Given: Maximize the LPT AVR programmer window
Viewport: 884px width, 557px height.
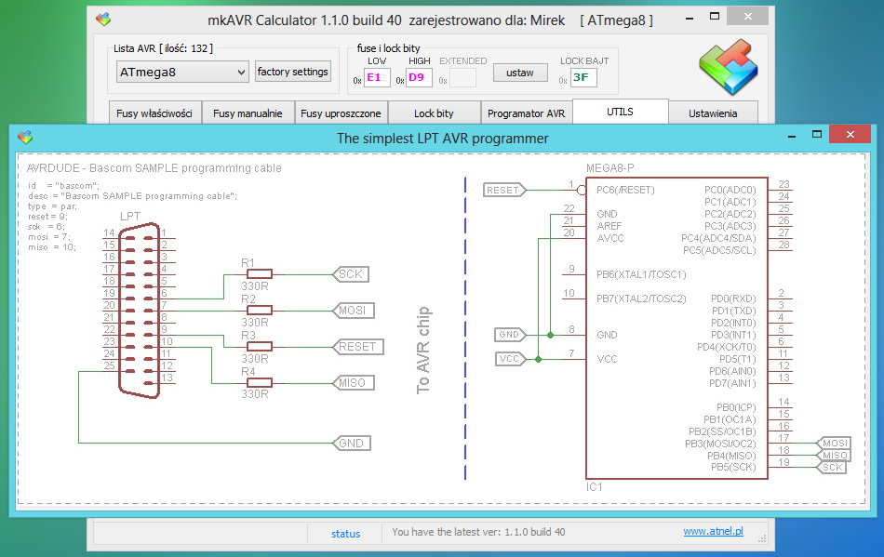Looking at the screenshot, I should 817,134.
